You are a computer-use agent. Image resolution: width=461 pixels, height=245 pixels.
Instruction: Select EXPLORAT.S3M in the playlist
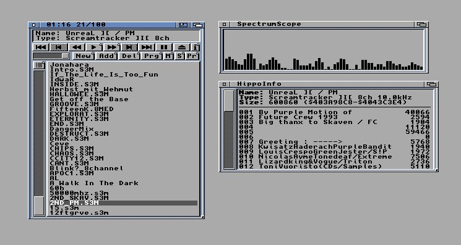(124, 114)
